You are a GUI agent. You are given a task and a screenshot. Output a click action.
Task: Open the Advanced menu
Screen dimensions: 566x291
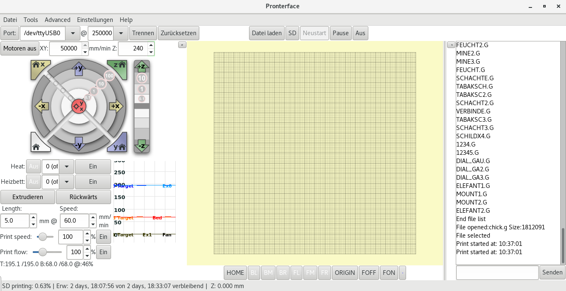click(58, 20)
